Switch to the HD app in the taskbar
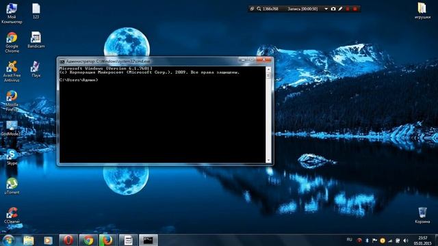Screen dimensions: 438x246 coord(128,240)
